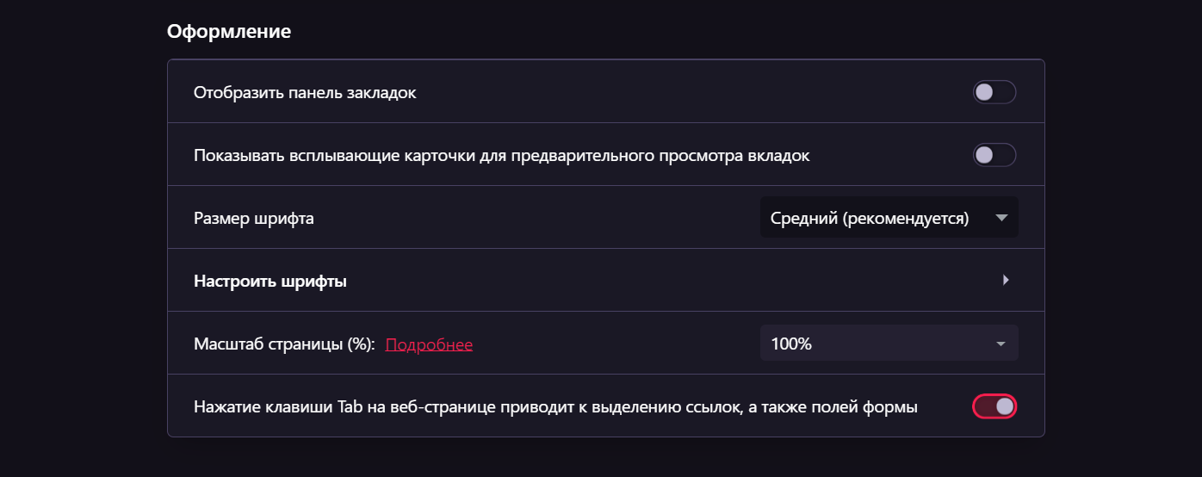This screenshot has height=477, width=1202.
Task: Select the Средний (рекомендуется) value text
Action: [x=870, y=218]
